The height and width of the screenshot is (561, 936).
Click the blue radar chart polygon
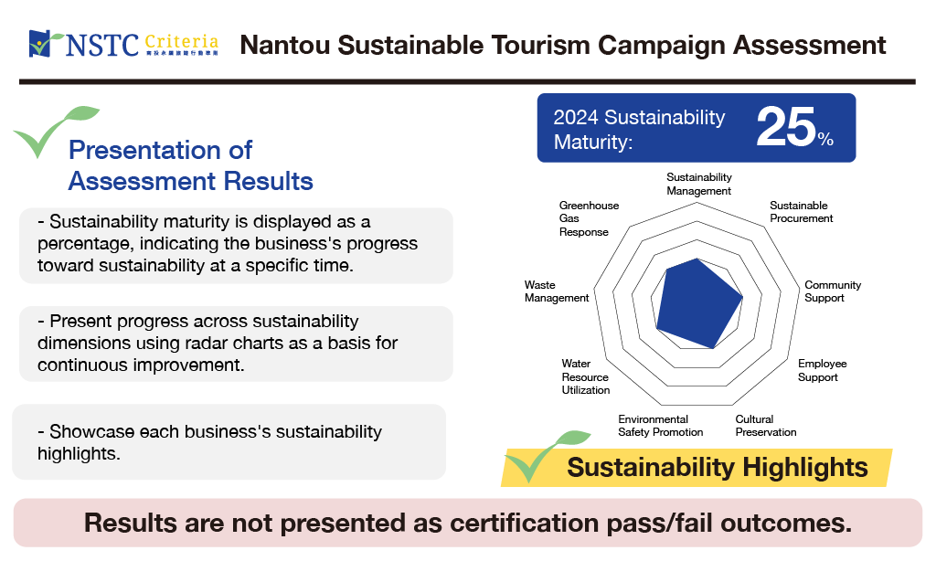click(x=697, y=303)
